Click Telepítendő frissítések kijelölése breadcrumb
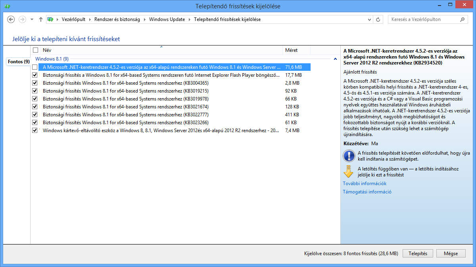This screenshot has width=476, height=267. click(227, 19)
